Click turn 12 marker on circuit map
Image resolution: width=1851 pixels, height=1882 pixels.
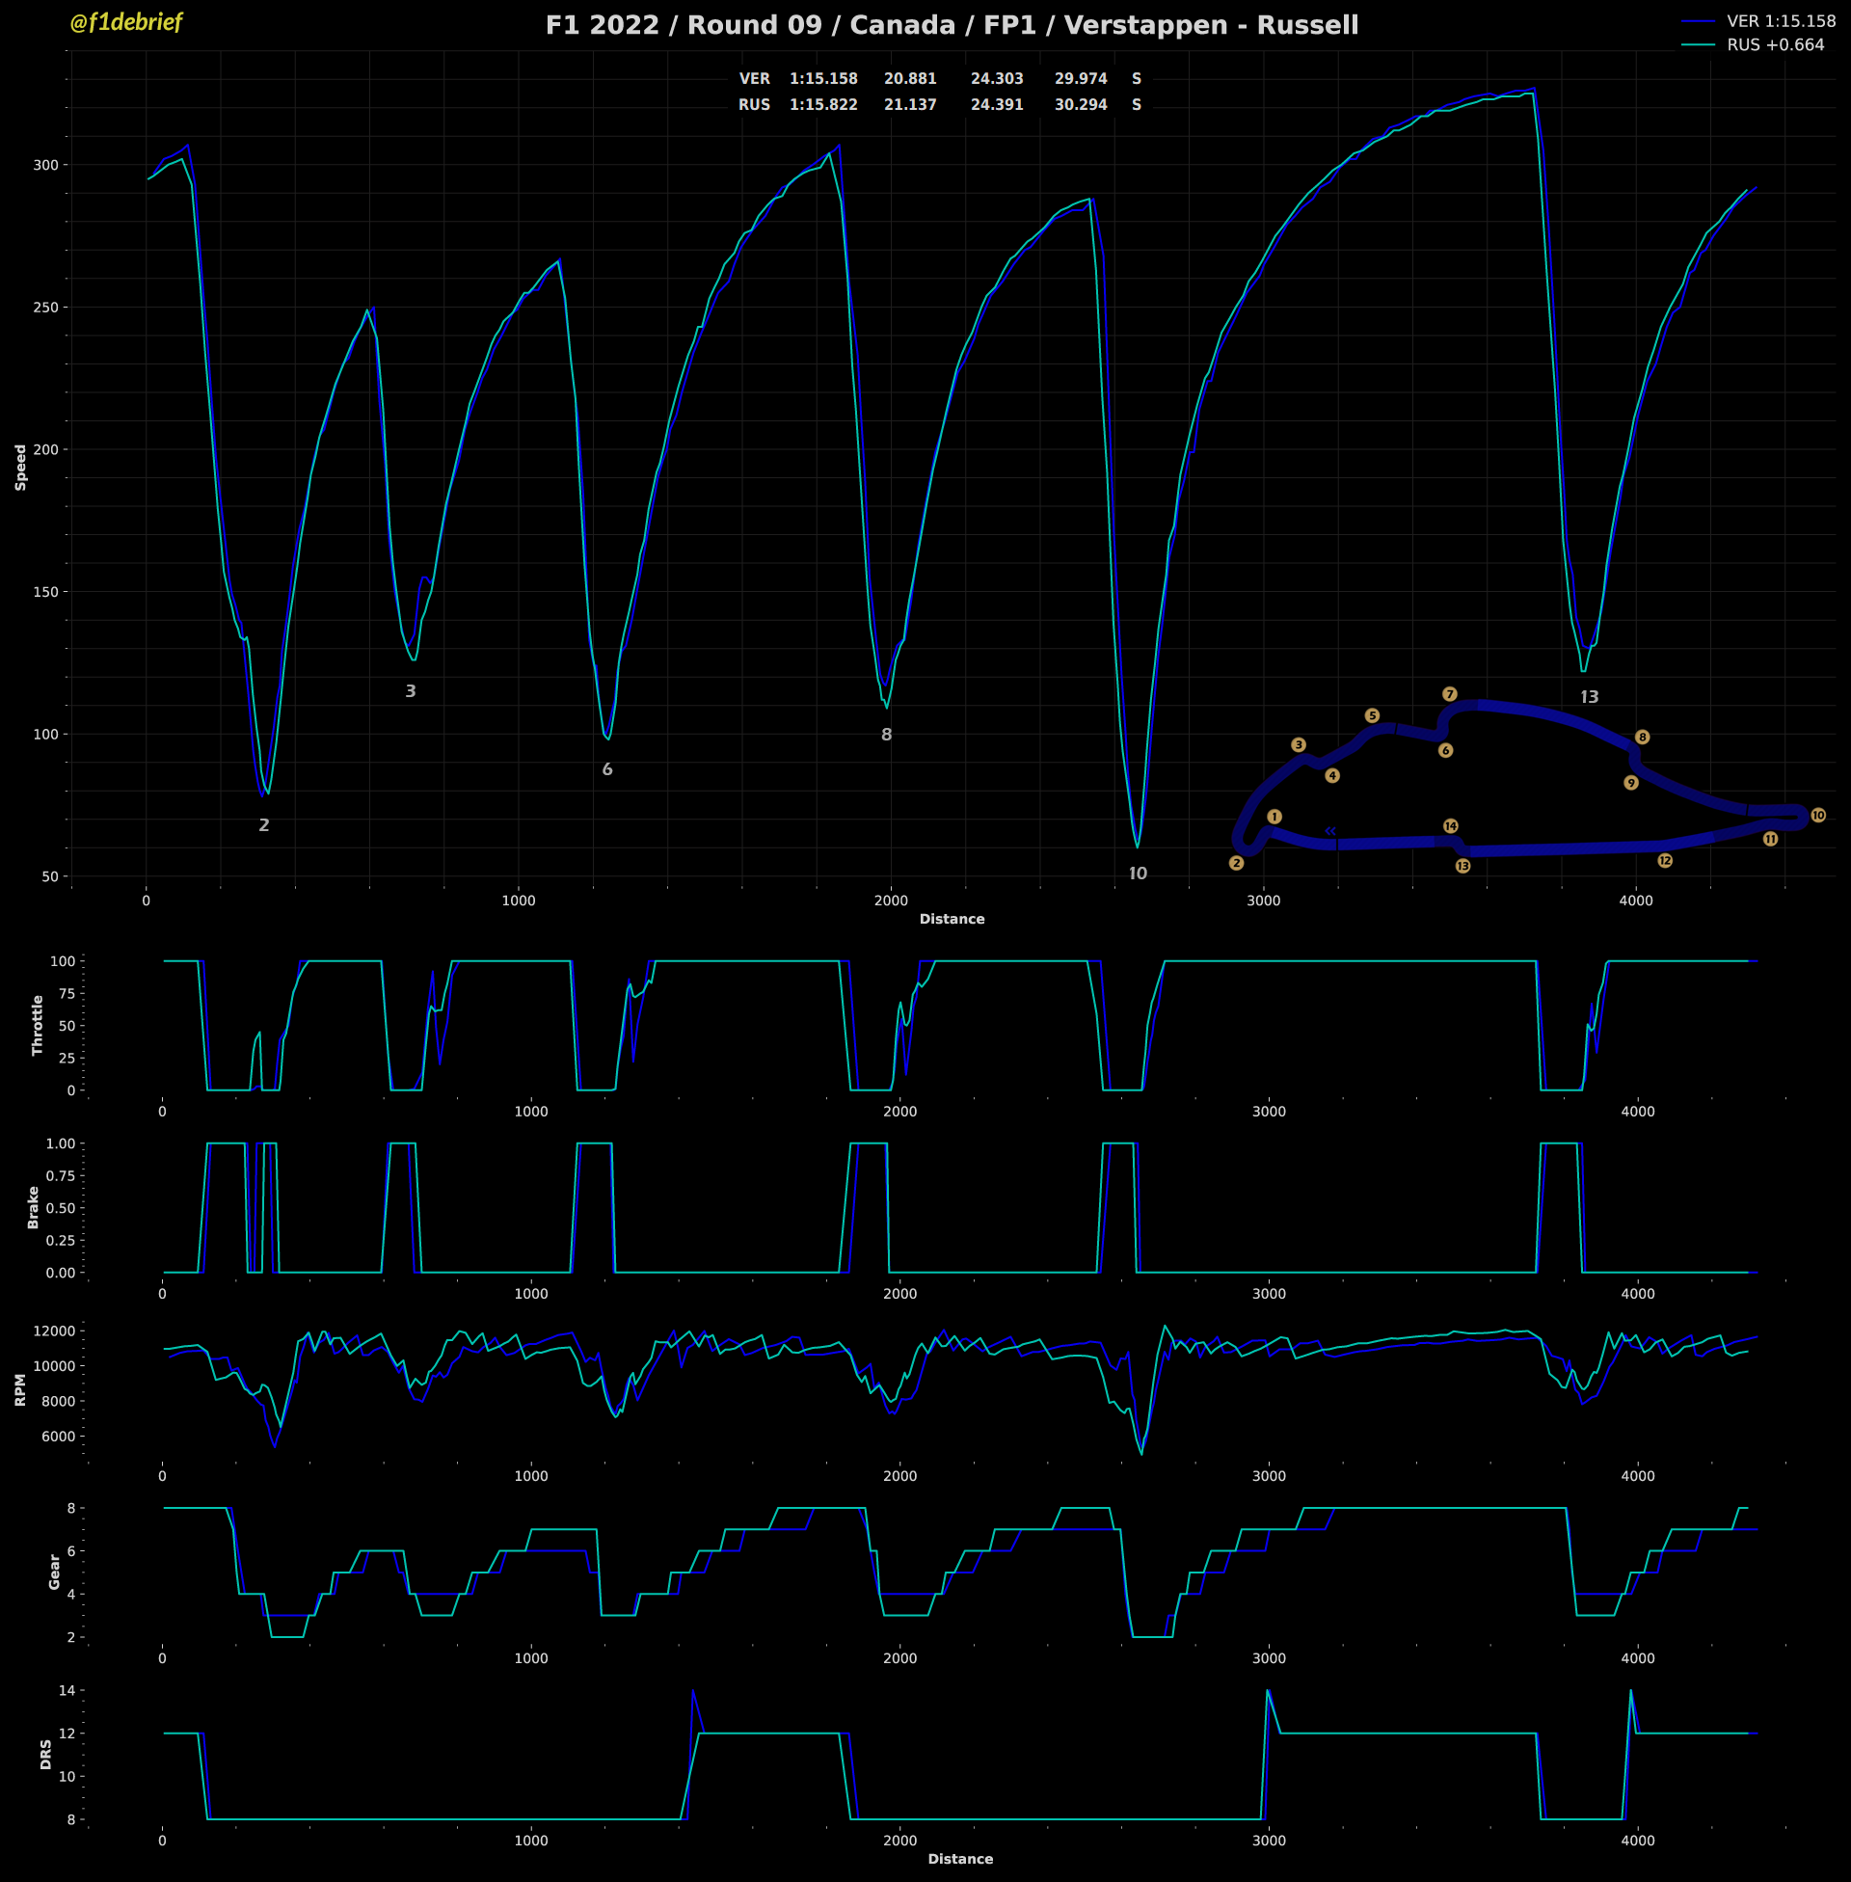[1664, 860]
